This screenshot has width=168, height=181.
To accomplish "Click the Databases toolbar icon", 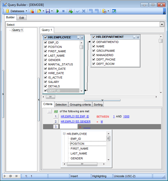I will [7, 11].
